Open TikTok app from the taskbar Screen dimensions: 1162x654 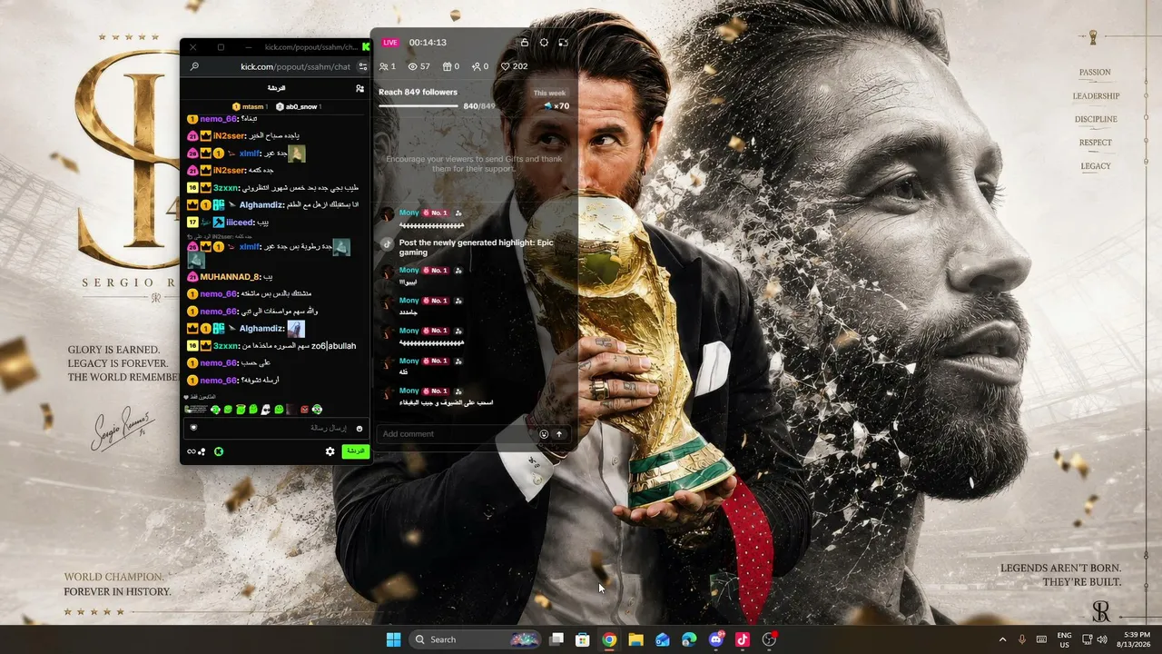tap(743, 639)
